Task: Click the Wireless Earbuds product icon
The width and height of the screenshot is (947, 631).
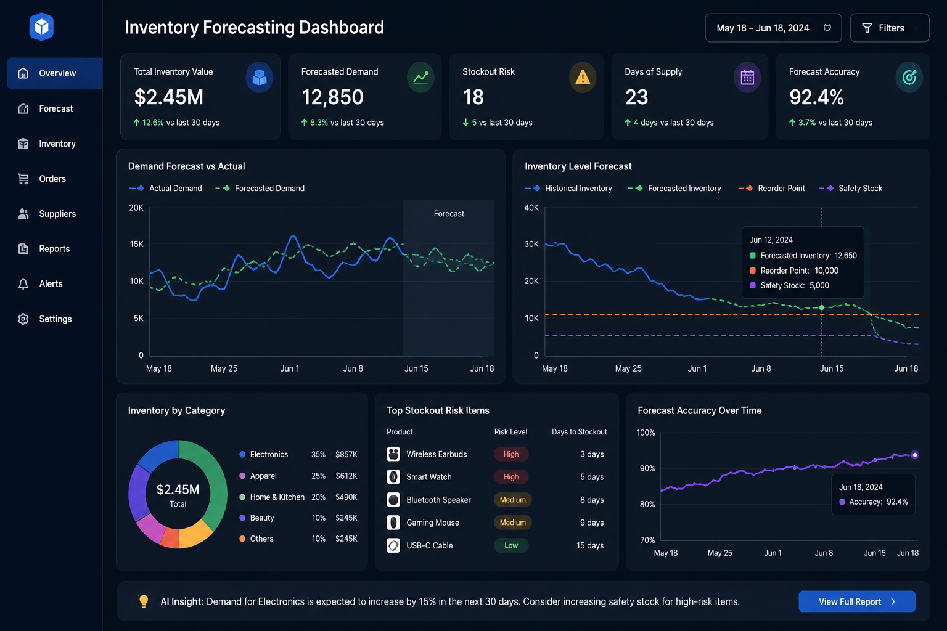Action: (x=393, y=454)
